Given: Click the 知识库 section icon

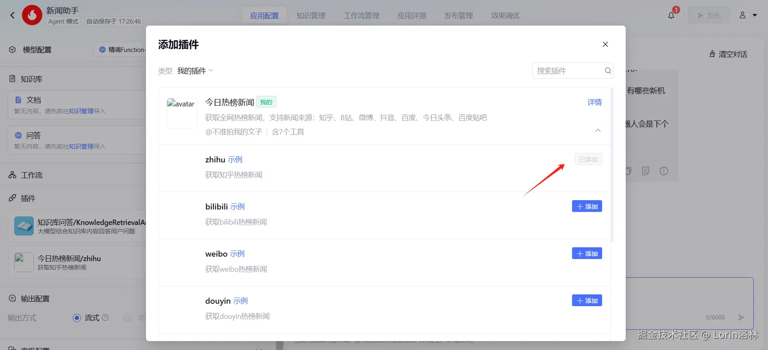Looking at the screenshot, I should [x=12, y=79].
